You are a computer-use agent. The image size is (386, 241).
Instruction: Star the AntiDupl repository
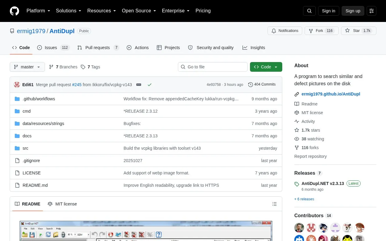tap(359, 31)
